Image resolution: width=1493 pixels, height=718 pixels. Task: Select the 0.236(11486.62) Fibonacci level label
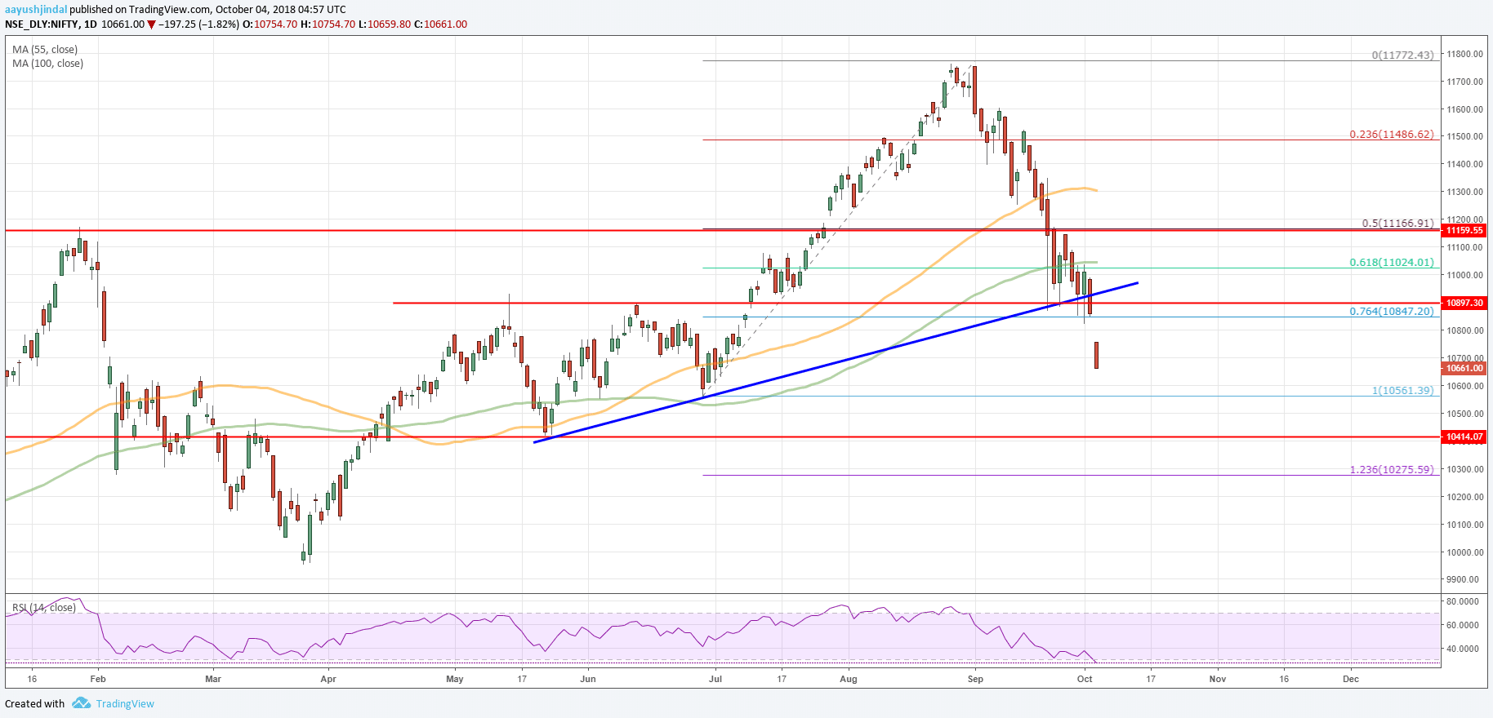[x=1392, y=135]
